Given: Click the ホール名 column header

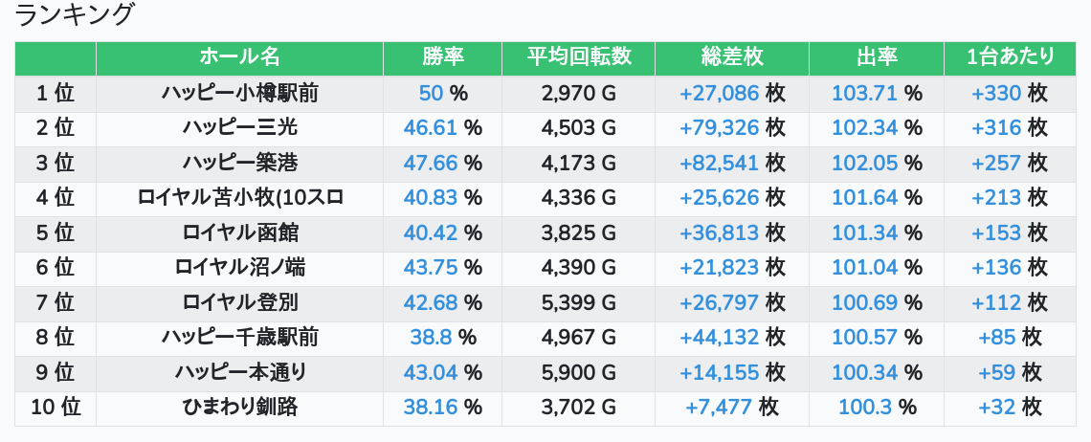Looking at the screenshot, I should point(239,57).
